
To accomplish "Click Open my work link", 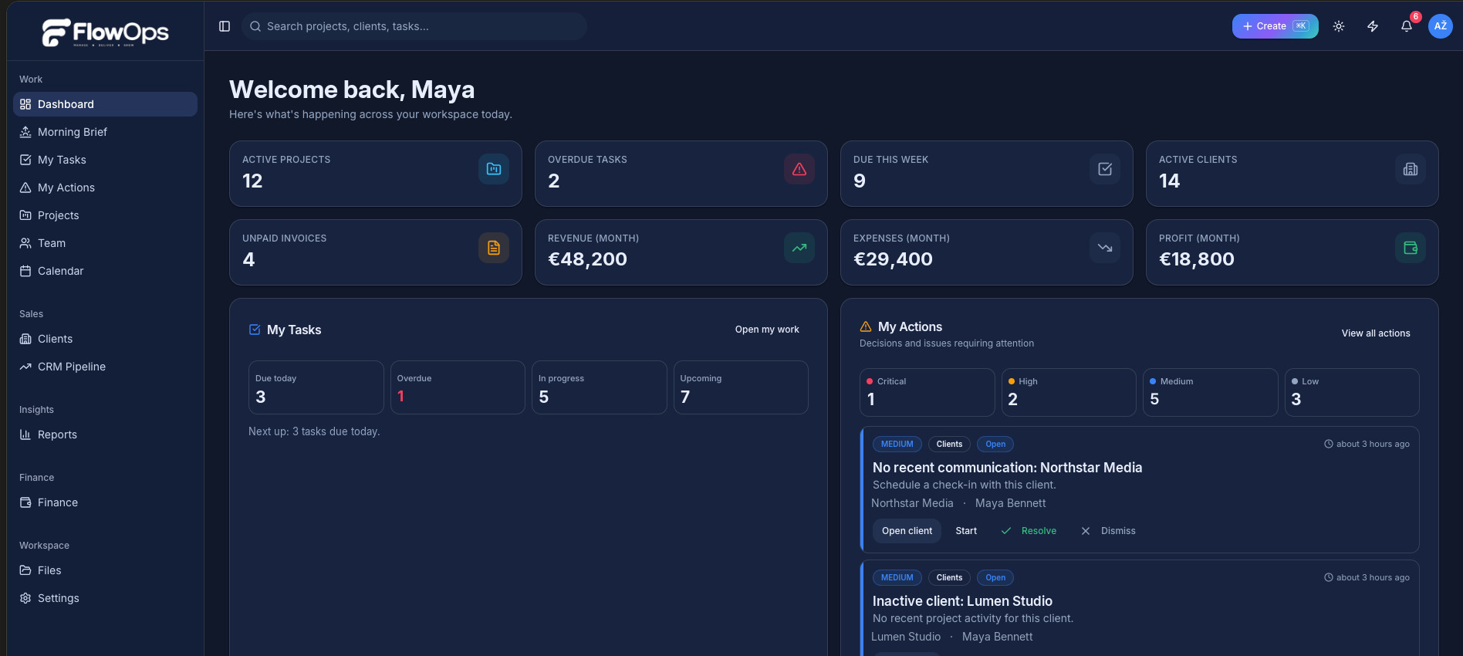I will [x=767, y=330].
